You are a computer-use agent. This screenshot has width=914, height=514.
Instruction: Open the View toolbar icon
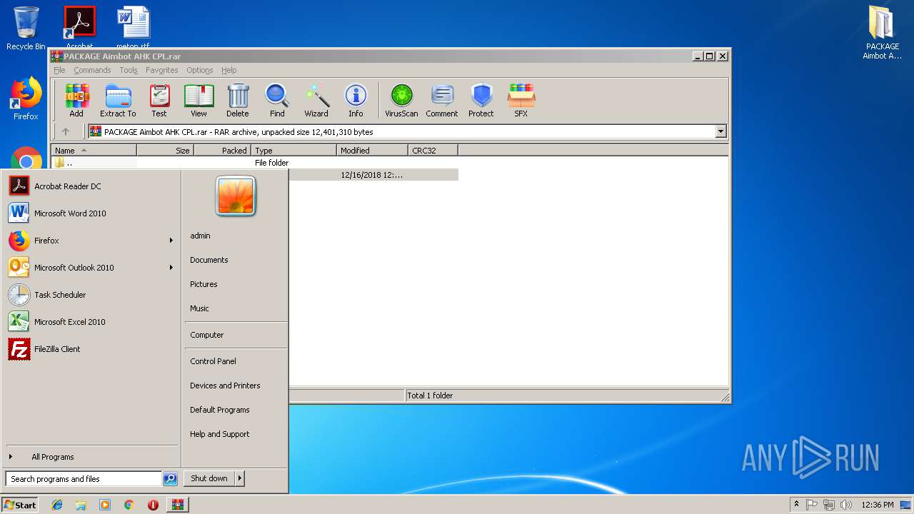(x=199, y=100)
